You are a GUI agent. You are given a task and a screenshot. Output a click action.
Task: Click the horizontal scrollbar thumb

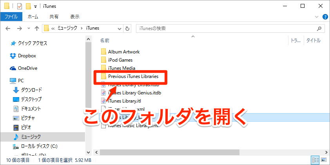pos(170,153)
